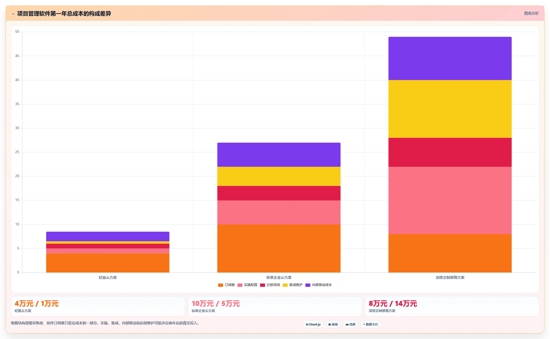Screen dimensions: 550x339
Task: Click the 4万元 / 1万元 data card
Action: coord(98,306)
